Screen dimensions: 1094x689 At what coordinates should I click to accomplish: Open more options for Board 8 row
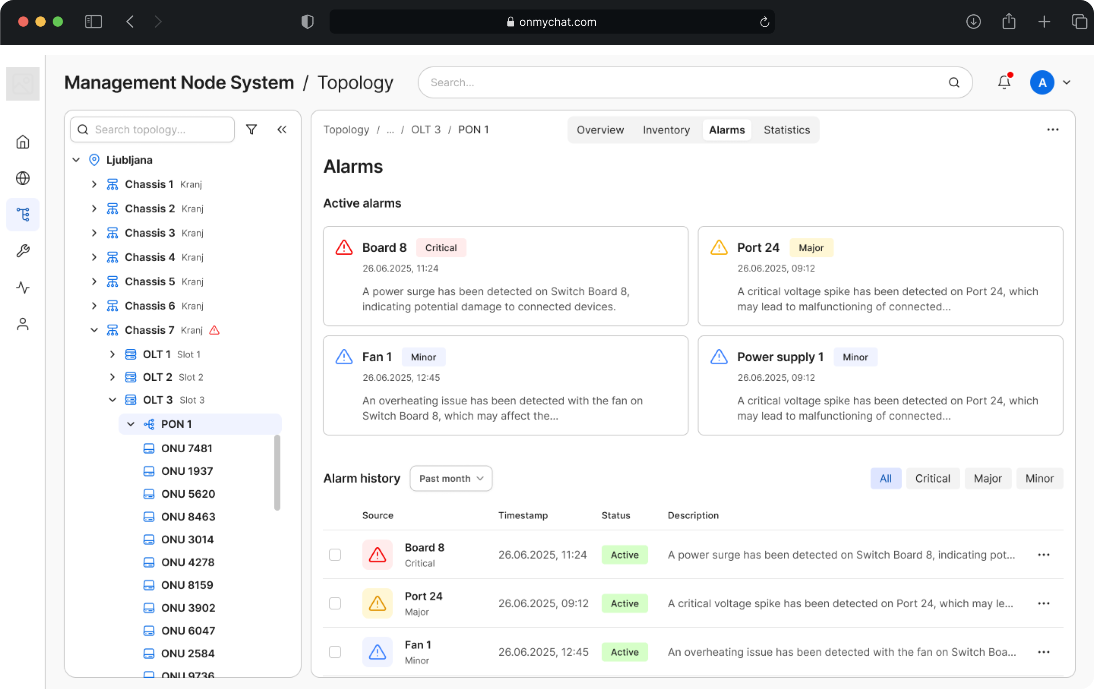point(1044,554)
